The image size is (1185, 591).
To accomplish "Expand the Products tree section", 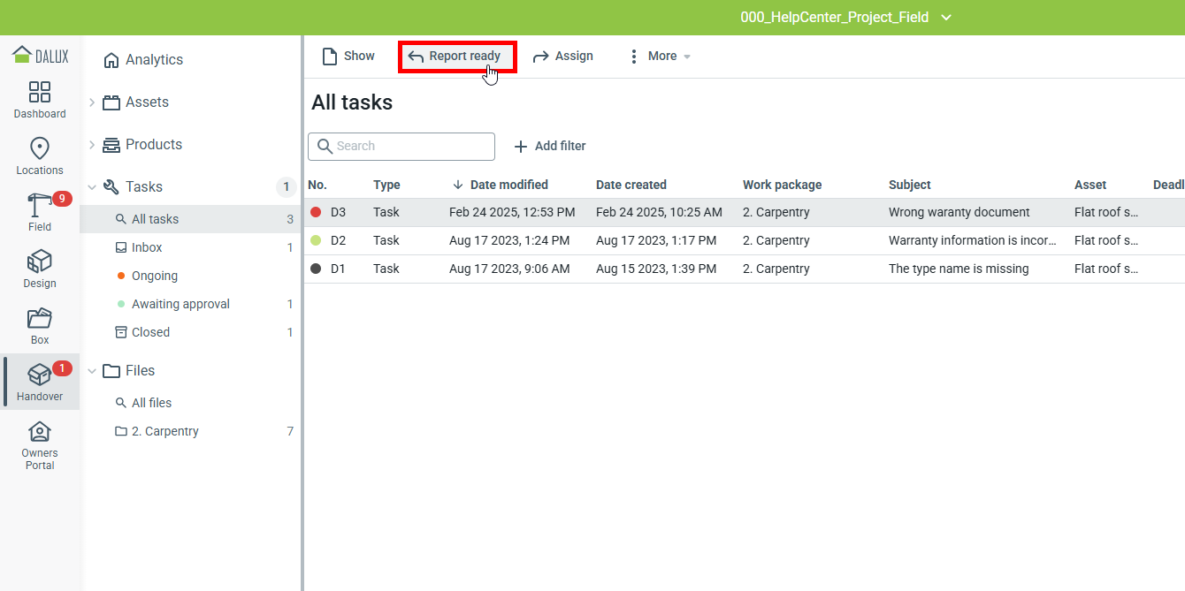I will pyautogui.click(x=92, y=145).
